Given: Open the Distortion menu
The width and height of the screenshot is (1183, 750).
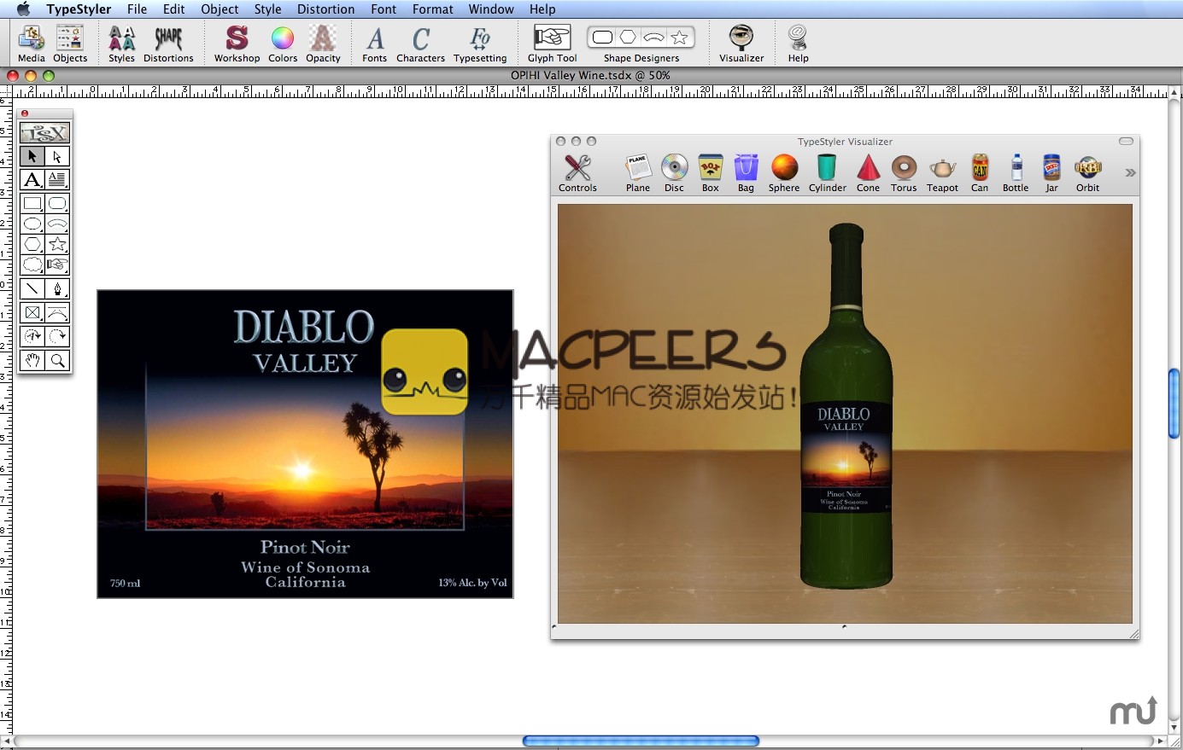Looking at the screenshot, I should click(x=325, y=9).
